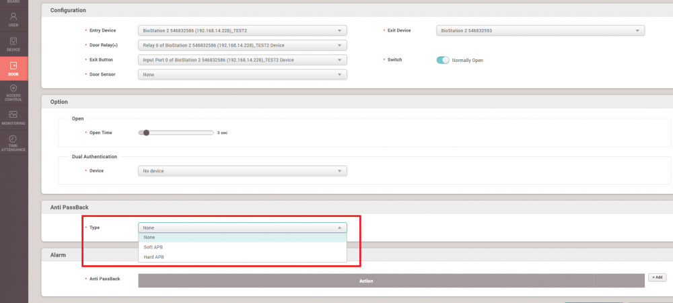Image resolution: width=673 pixels, height=303 pixels.
Task: Expand the Door Sensor dropdown
Action: pos(242,75)
